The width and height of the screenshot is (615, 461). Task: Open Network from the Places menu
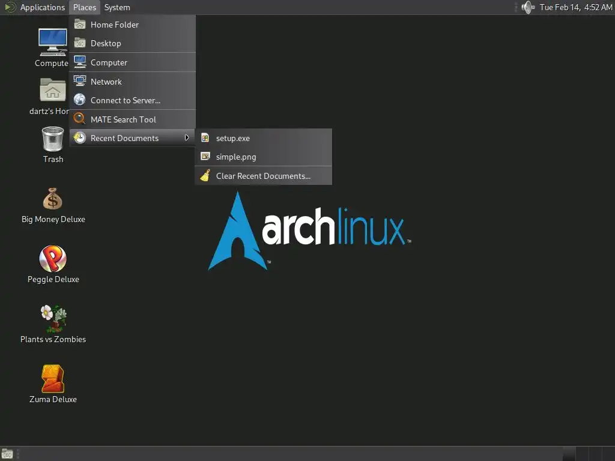tap(133, 82)
